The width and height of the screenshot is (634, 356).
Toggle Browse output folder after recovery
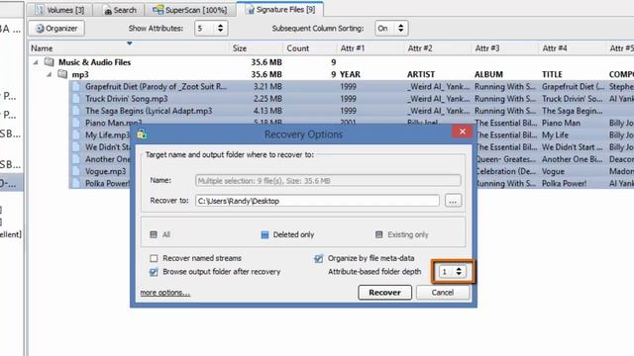point(154,272)
